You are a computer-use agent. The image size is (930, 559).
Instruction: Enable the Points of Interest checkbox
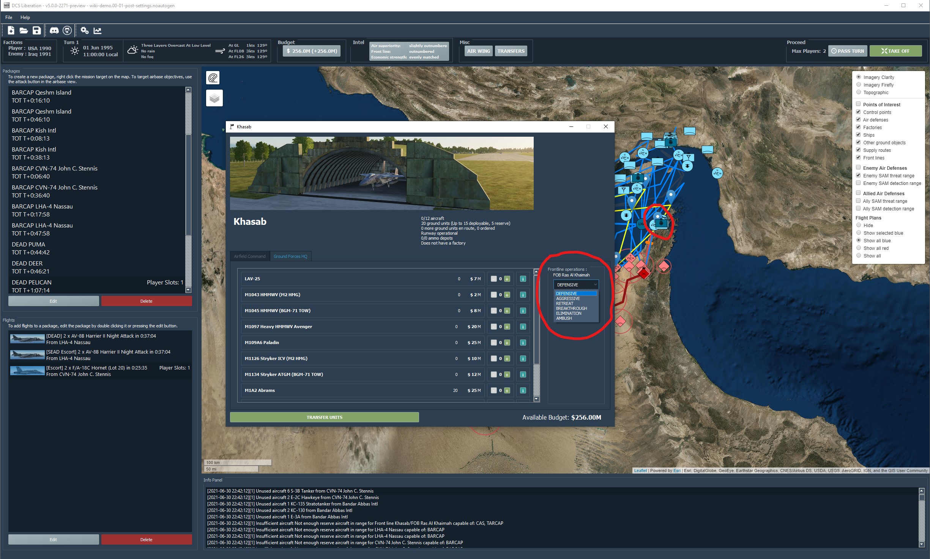[858, 104]
